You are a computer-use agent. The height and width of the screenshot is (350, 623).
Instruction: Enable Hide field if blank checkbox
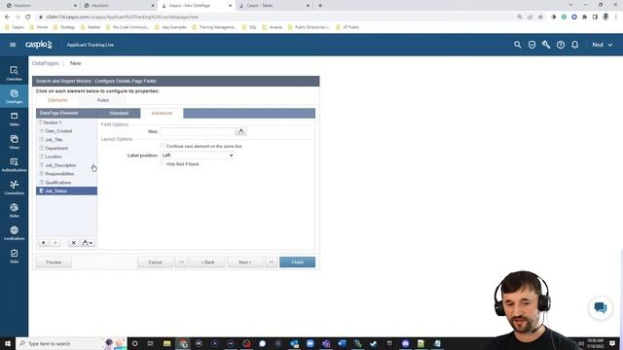(163, 164)
